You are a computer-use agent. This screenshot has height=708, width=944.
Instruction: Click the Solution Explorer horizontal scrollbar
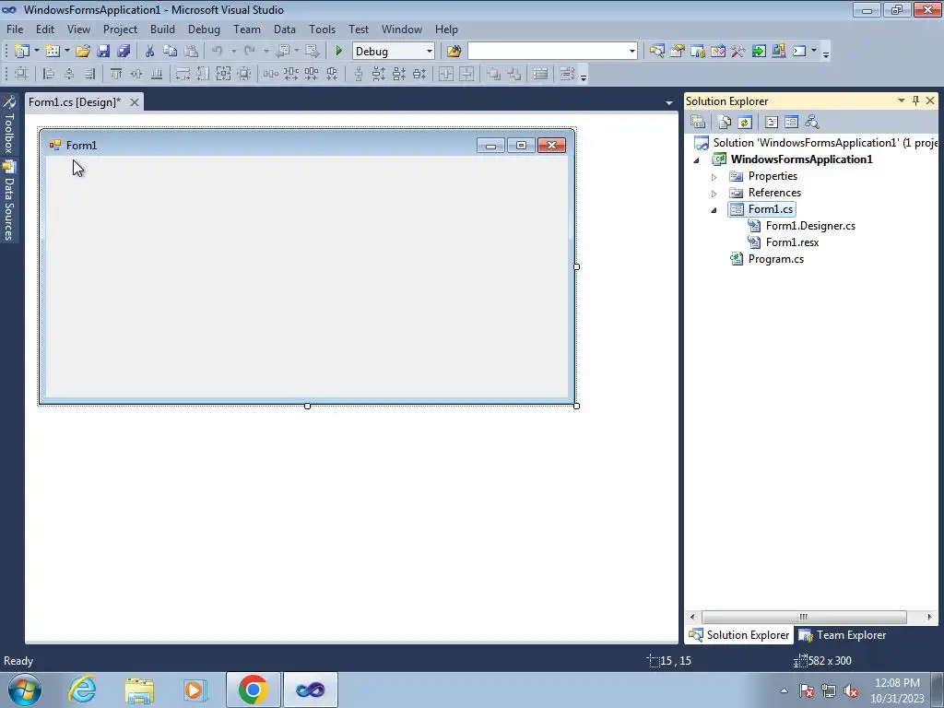pyautogui.click(x=804, y=617)
